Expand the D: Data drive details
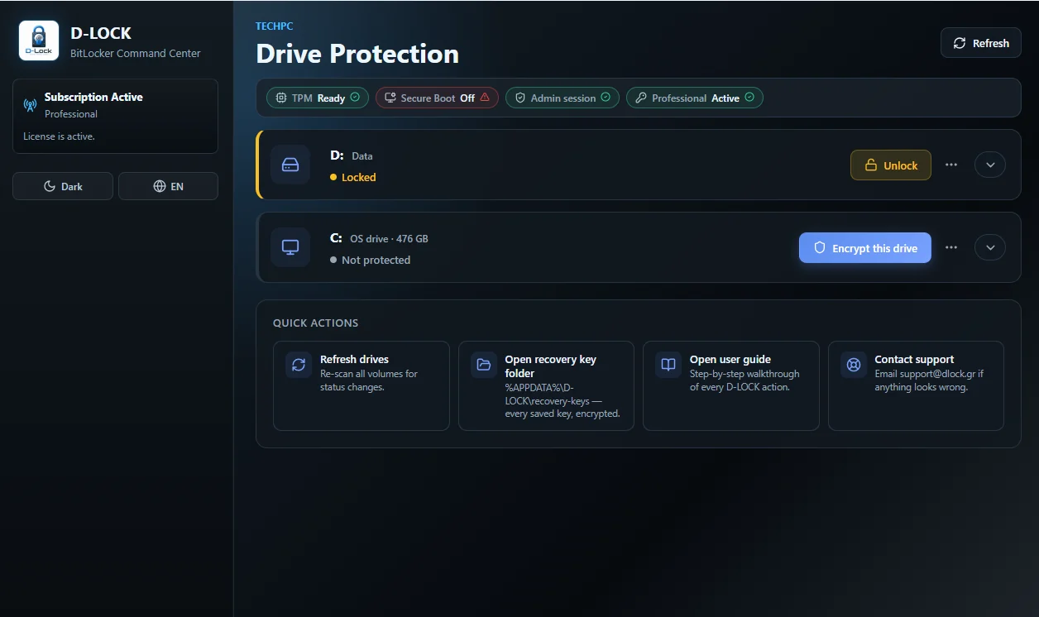1039x617 pixels. (990, 165)
